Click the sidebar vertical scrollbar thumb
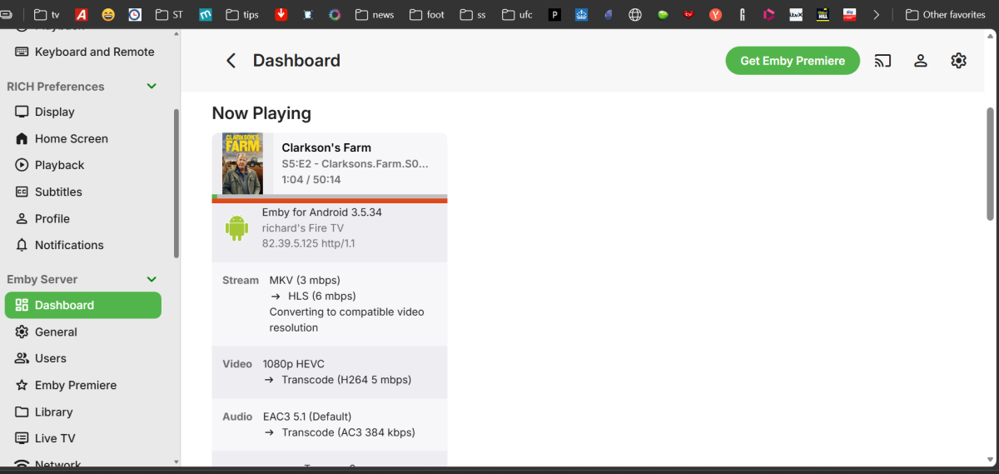The image size is (999, 474). click(176, 183)
